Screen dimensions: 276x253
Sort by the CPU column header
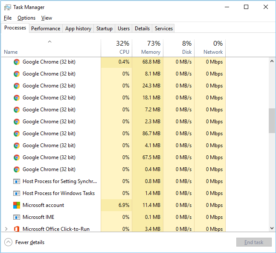coord(116,48)
